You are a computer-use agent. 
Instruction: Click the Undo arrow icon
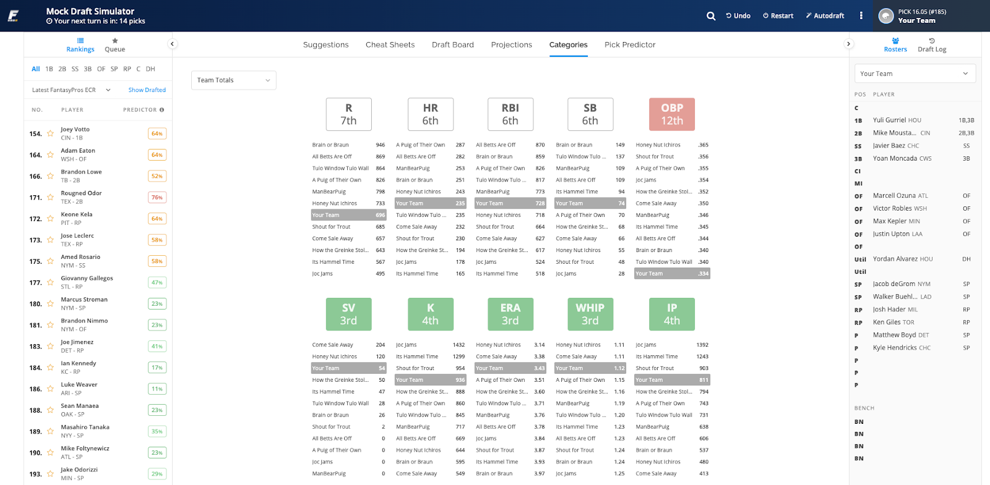[729, 16]
